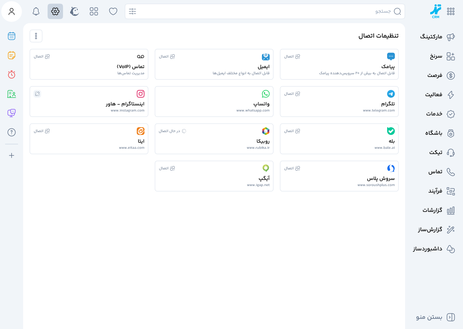Click اتصال on the ایتا card
463x329 pixels.
pos(41,131)
